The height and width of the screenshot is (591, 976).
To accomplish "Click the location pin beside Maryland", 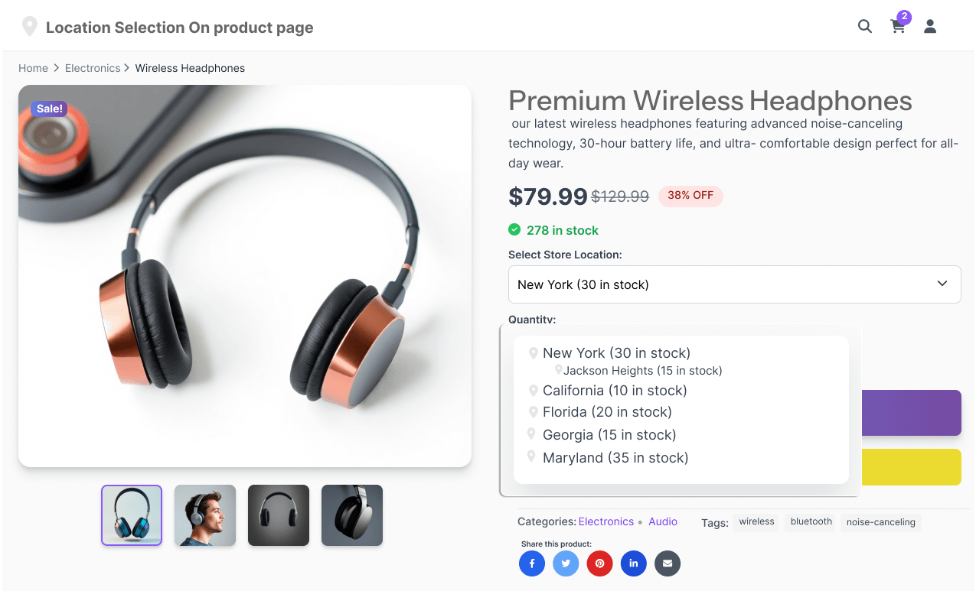I will click(x=532, y=456).
